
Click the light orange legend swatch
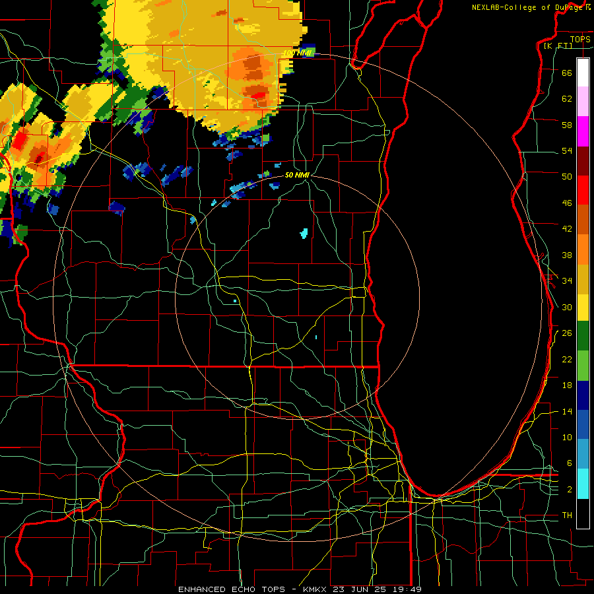click(583, 249)
